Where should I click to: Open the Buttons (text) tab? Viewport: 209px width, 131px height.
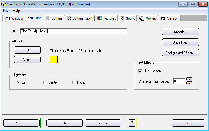79,18
